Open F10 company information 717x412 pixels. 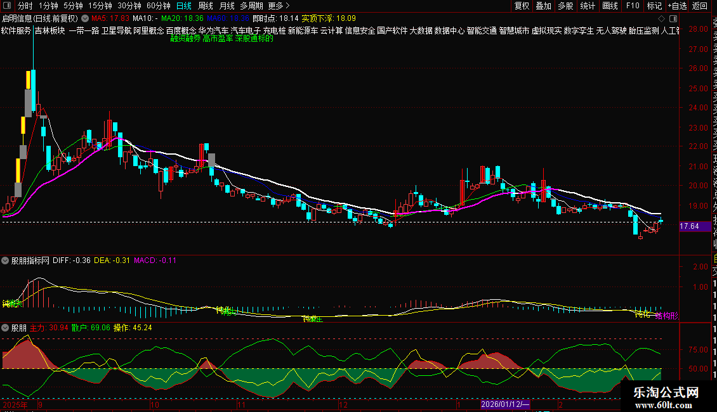[633, 6]
